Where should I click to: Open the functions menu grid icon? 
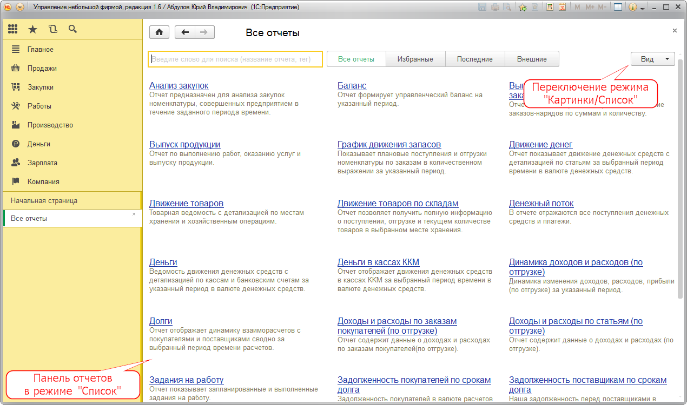(12, 29)
